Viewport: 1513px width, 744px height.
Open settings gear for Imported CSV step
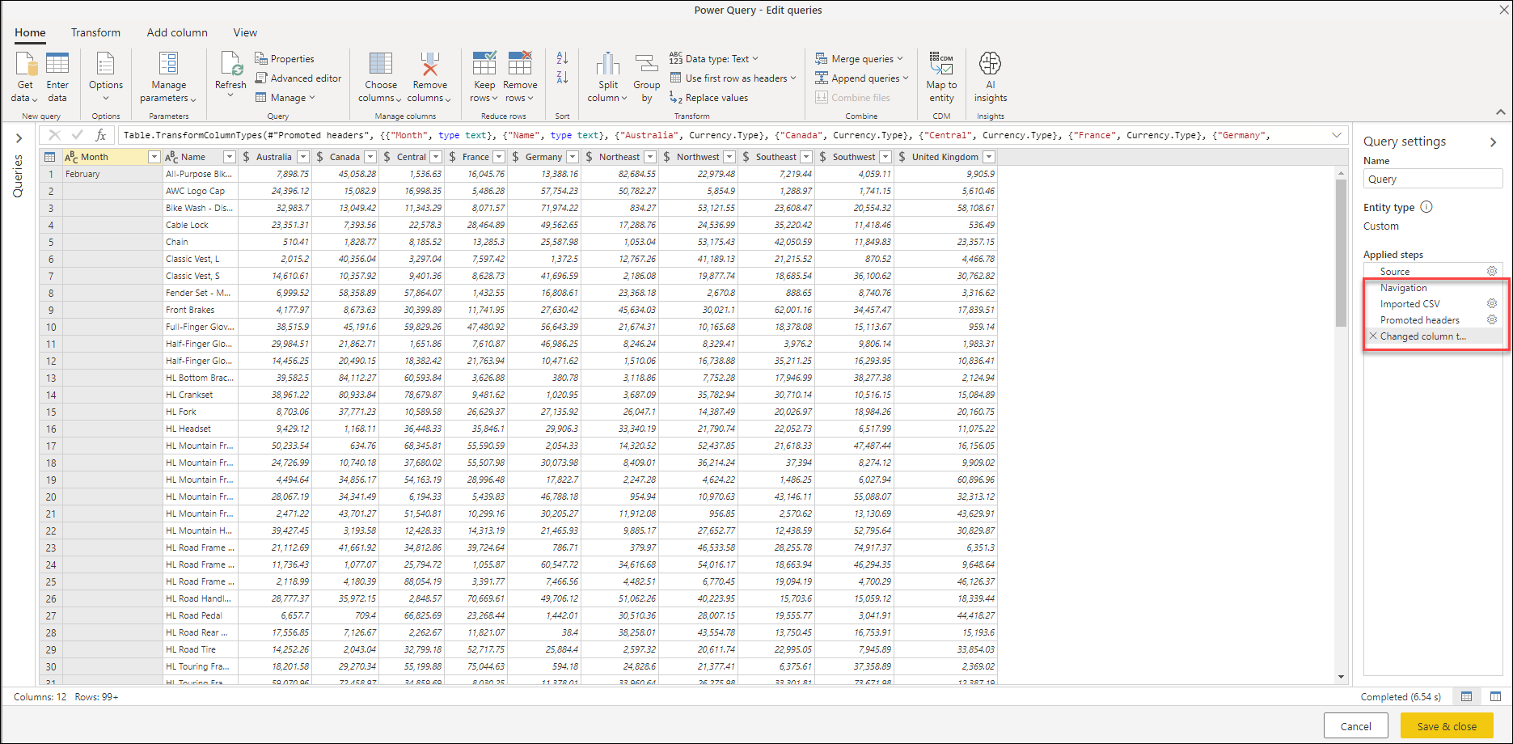tap(1492, 304)
